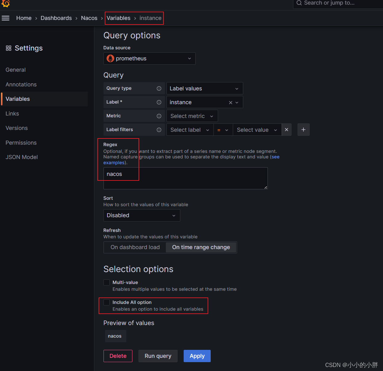This screenshot has height=371, width=383.
Task: Open the Sort Disabled dropdown
Action: pos(142,215)
